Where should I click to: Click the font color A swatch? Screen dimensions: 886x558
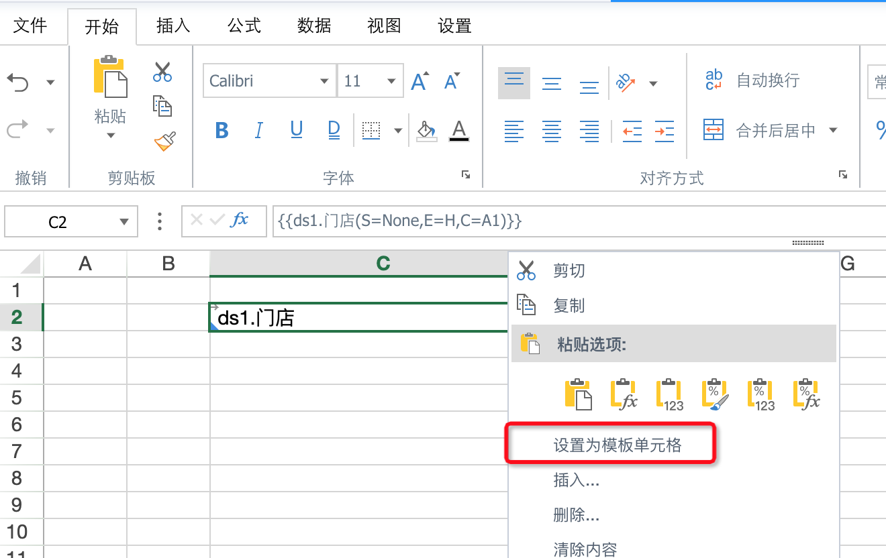click(459, 130)
